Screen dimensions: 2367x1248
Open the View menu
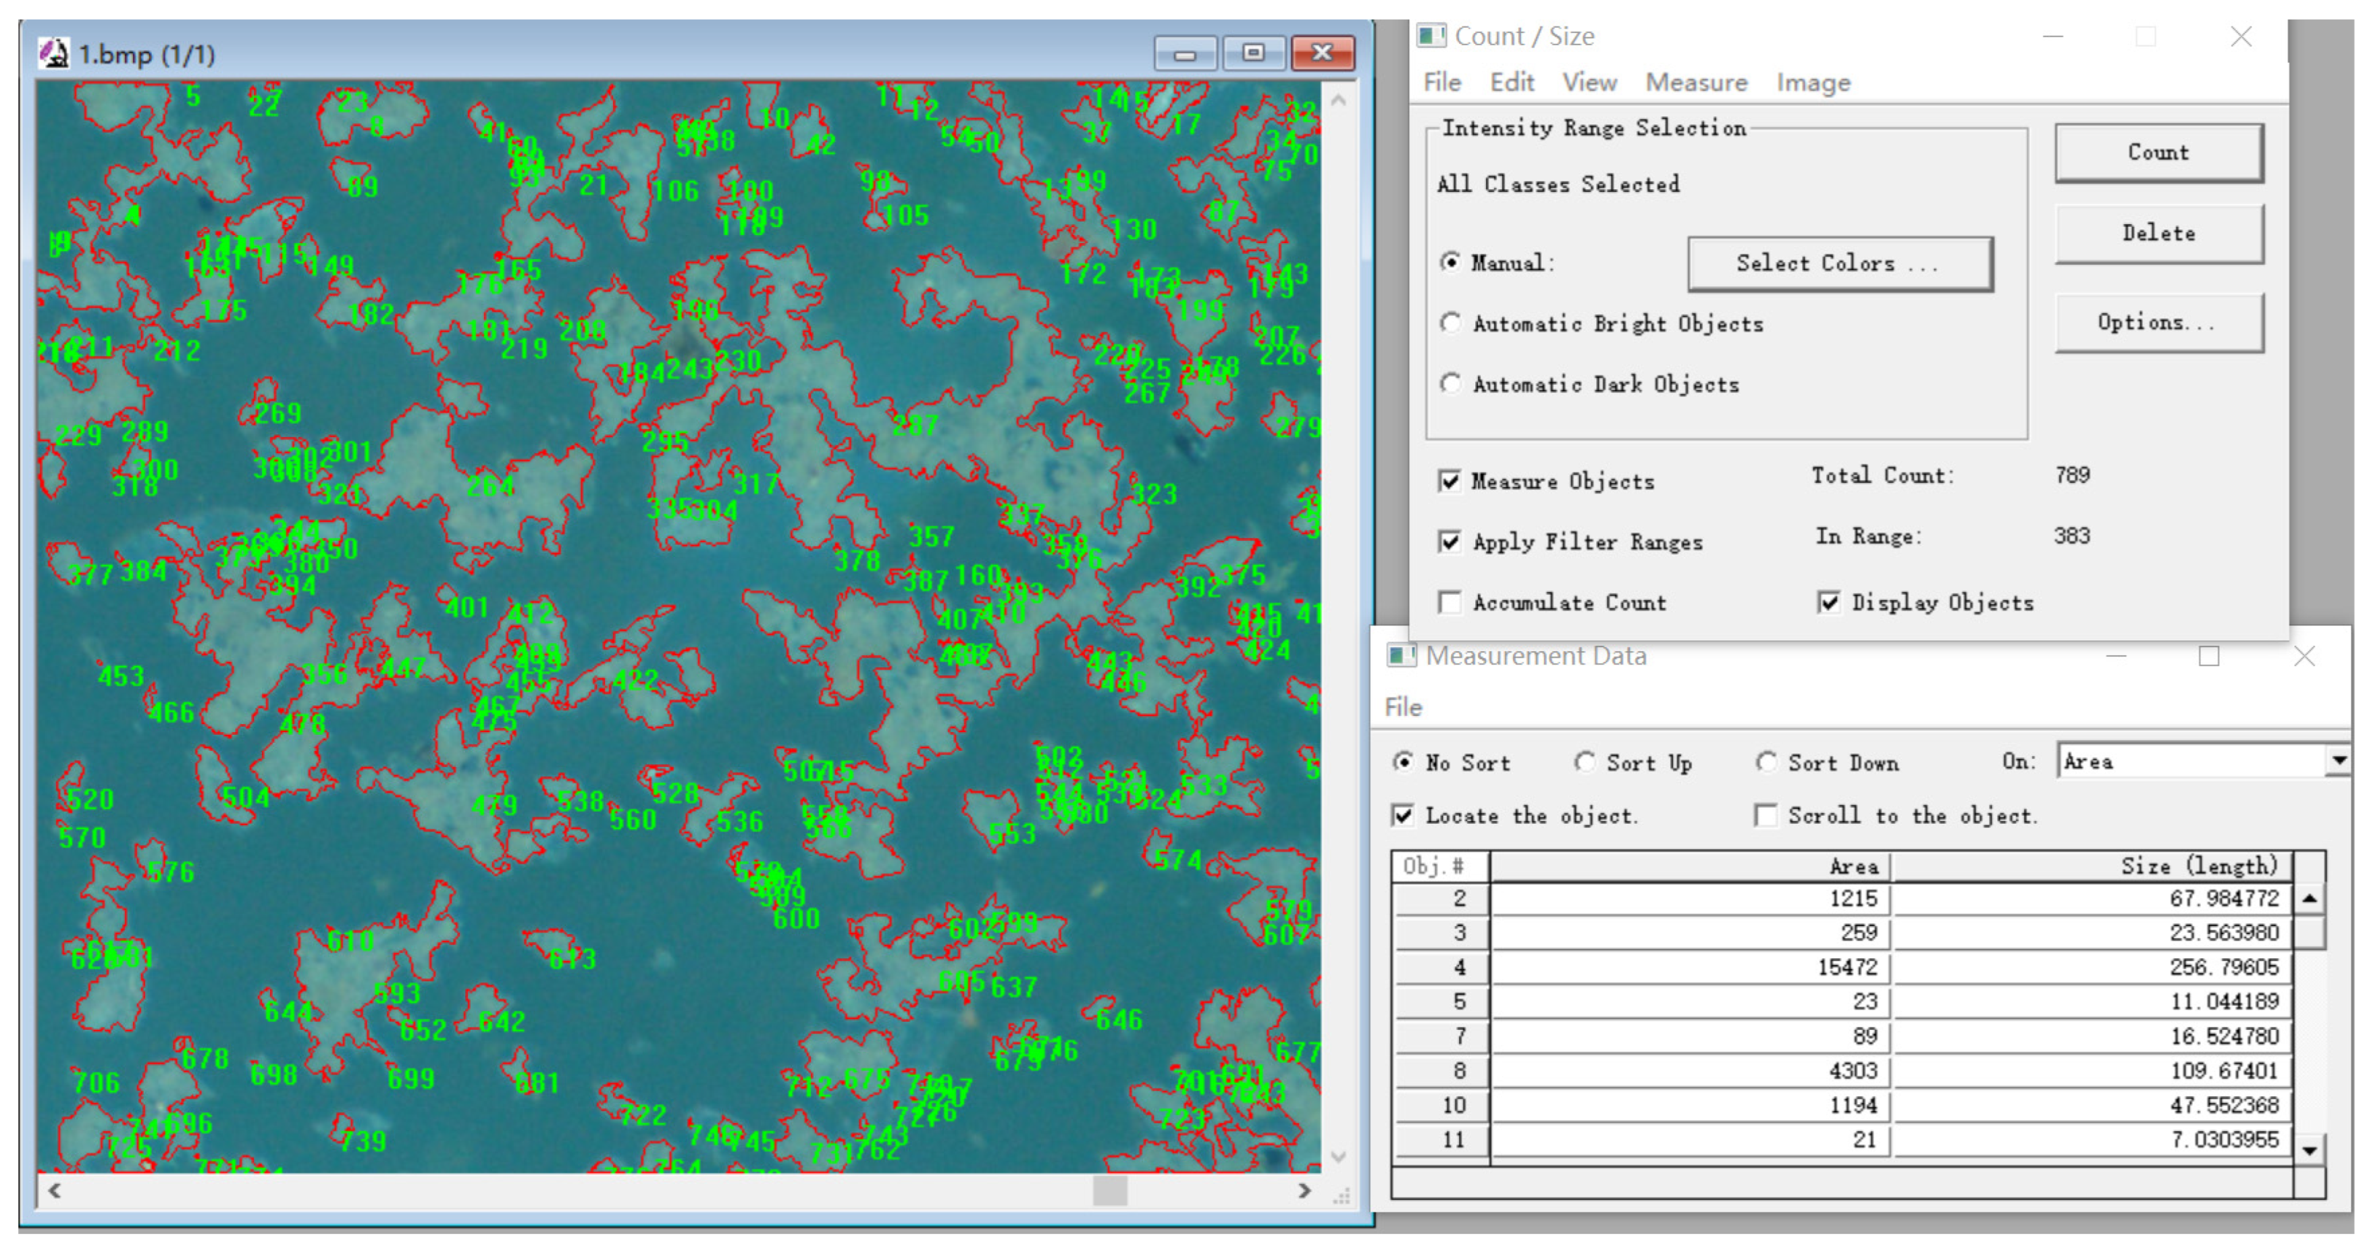(x=1590, y=82)
